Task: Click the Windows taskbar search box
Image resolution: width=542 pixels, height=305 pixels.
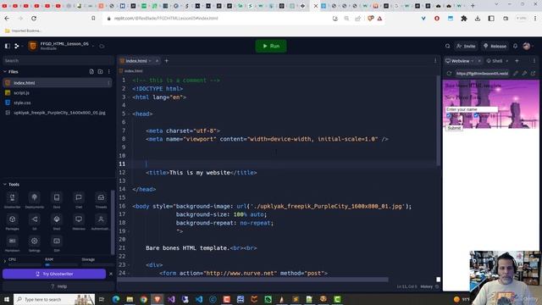Action: point(54,299)
